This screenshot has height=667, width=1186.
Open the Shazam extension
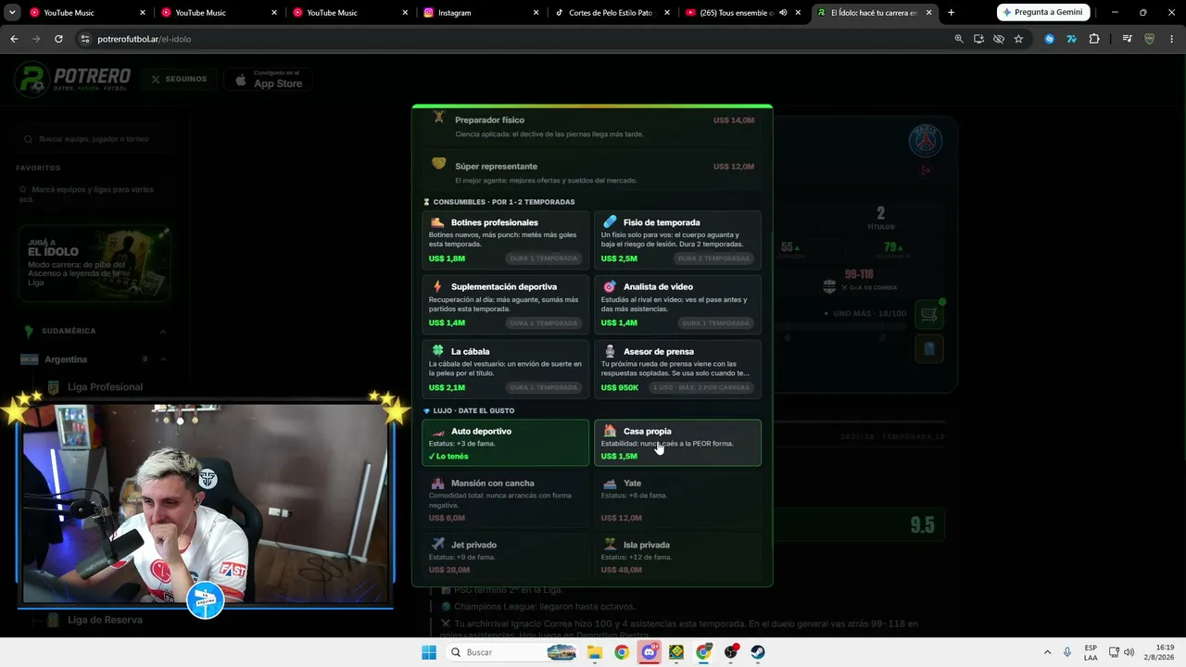coord(1049,39)
